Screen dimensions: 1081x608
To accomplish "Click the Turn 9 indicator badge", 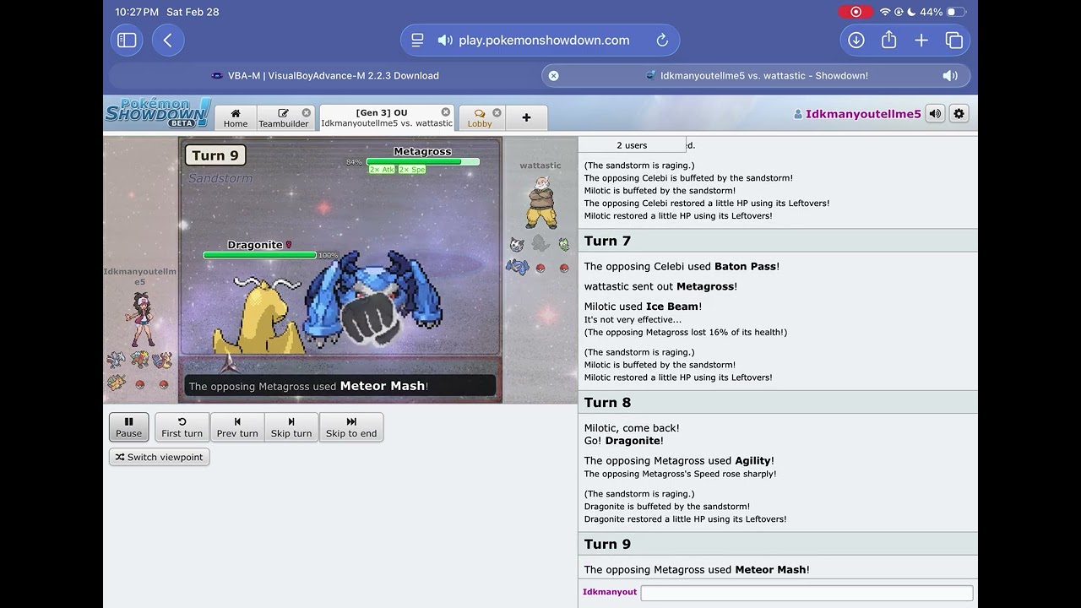I will (215, 155).
